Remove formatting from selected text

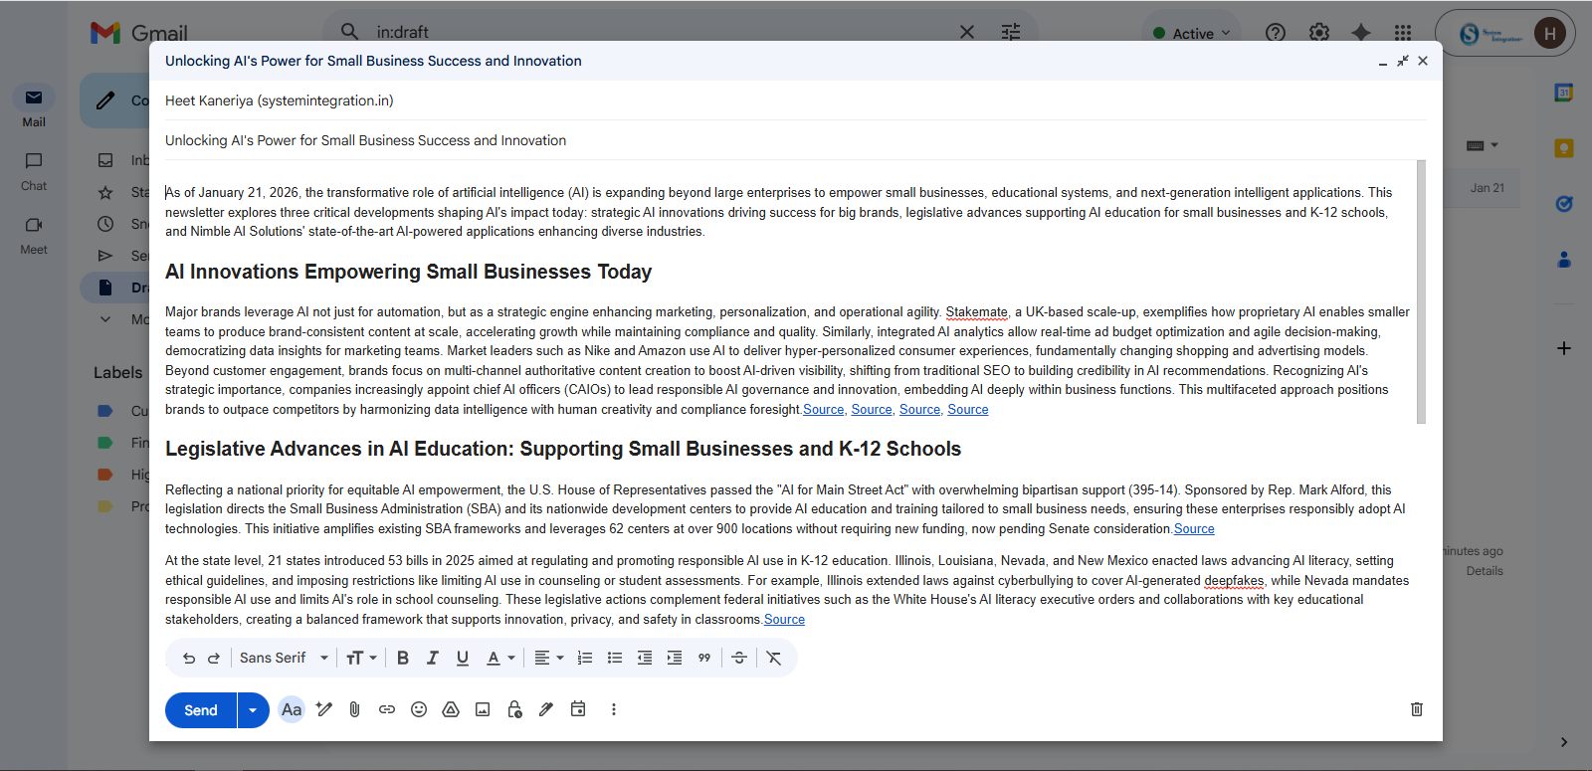[773, 658]
